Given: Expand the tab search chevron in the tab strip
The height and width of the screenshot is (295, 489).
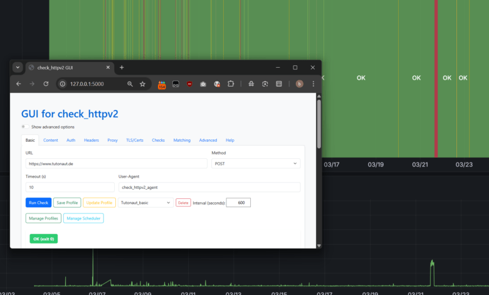Looking at the screenshot, I should (x=18, y=67).
